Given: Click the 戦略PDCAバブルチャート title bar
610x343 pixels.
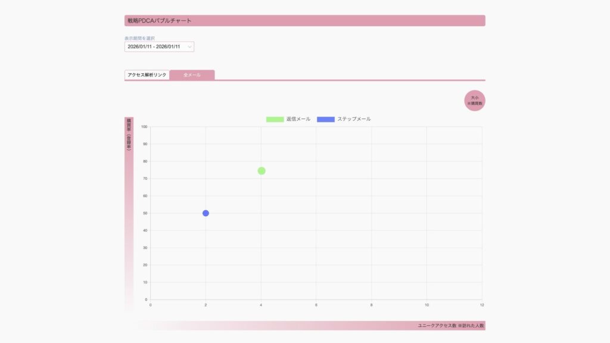Looking at the screenshot, I should 304,21.
